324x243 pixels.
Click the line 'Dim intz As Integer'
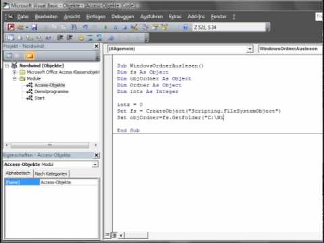(x=148, y=92)
